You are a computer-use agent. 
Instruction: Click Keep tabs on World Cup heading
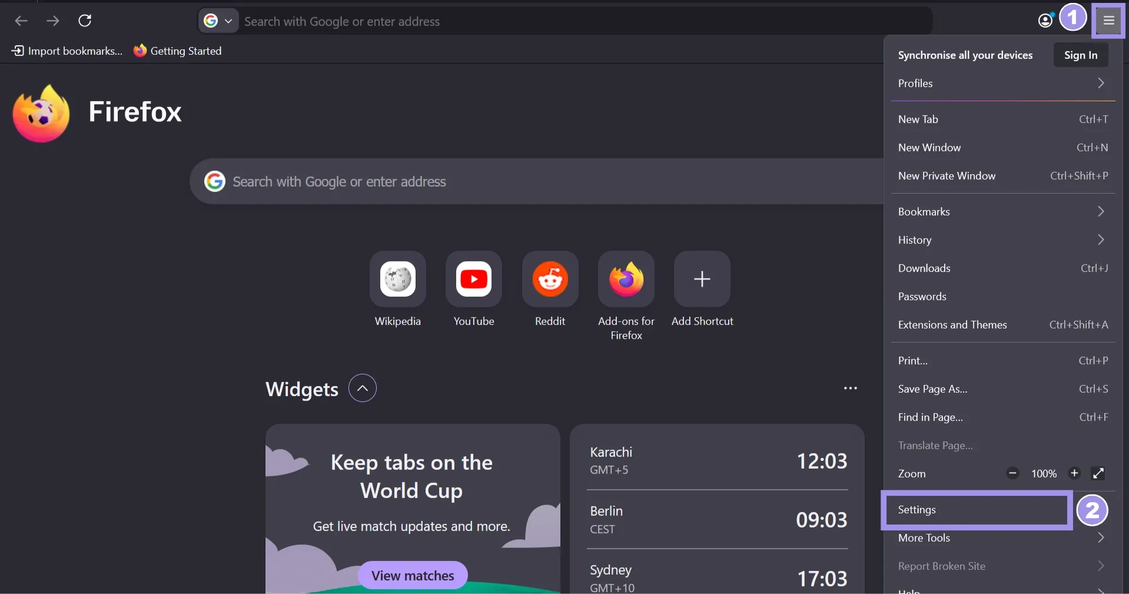click(x=411, y=476)
